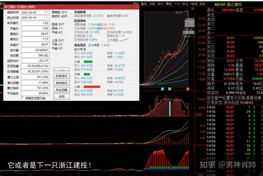
Task: Click the 成交额 field showing 366.2亿
Action: pyautogui.click(x=35, y=55)
